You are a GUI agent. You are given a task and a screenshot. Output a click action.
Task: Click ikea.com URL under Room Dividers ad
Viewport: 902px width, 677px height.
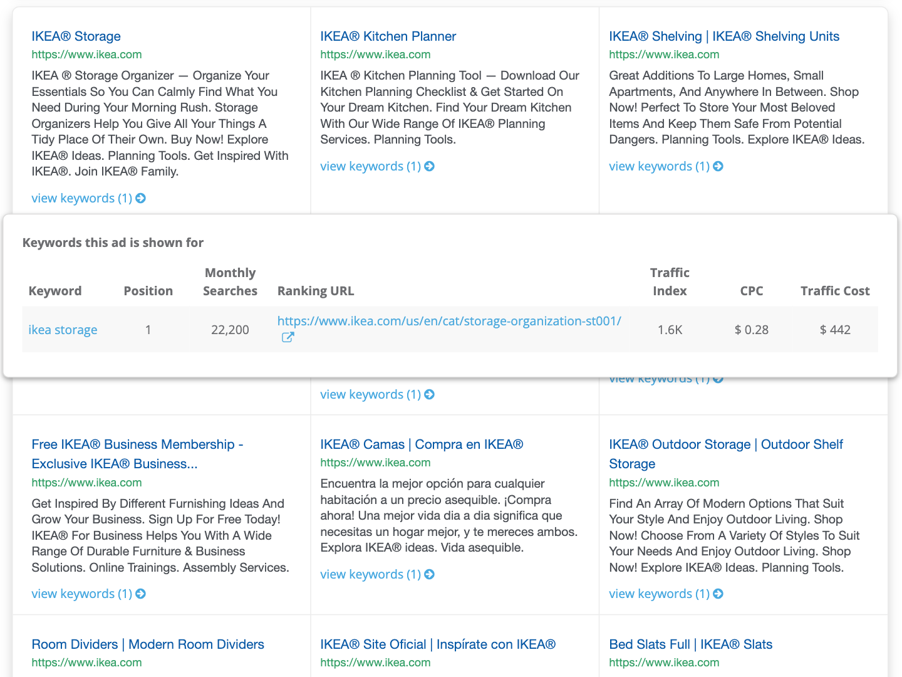tap(86, 663)
